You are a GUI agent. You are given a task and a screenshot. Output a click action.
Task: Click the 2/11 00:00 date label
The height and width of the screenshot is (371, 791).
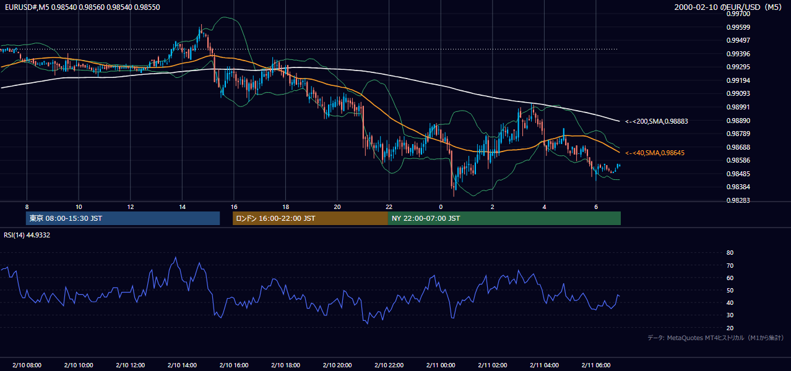pos(441,365)
